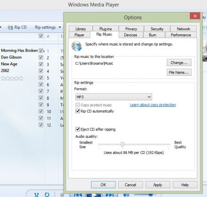This screenshot has width=207, height=197.
Task: Click Apply in the Options dialog
Action: tap(158, 185)
